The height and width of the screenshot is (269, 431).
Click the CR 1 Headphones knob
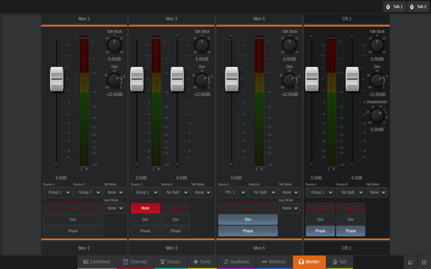pyautogui.click(x=377, y=115)
